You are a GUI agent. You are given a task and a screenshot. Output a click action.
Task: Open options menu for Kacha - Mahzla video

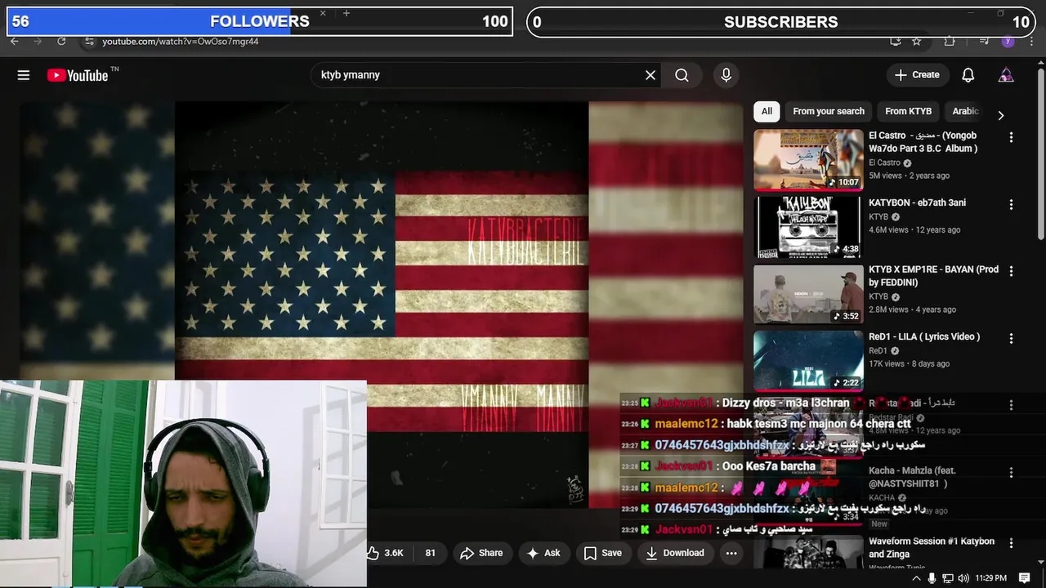tap(1011, 472)
